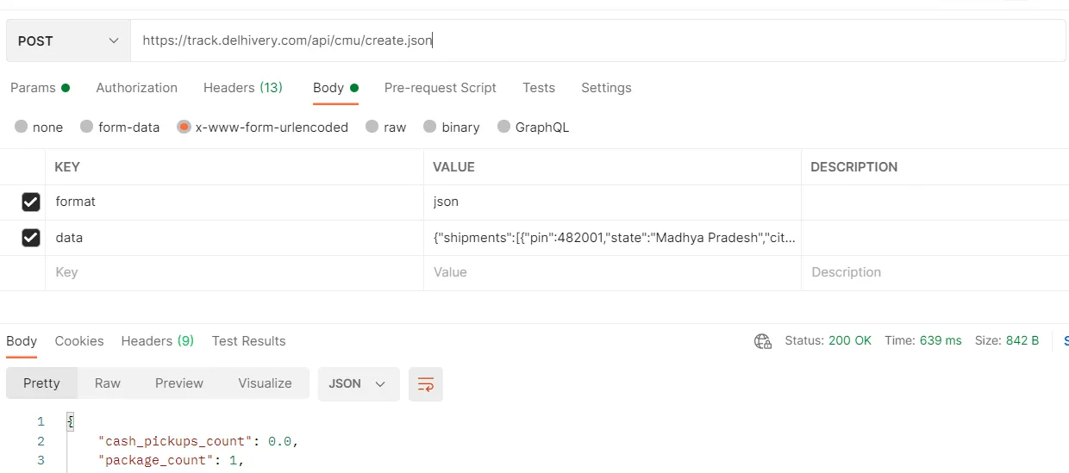This screenshot has width=1069, height=473.
Task: Choose the none body option
Action: pos(22,127)
